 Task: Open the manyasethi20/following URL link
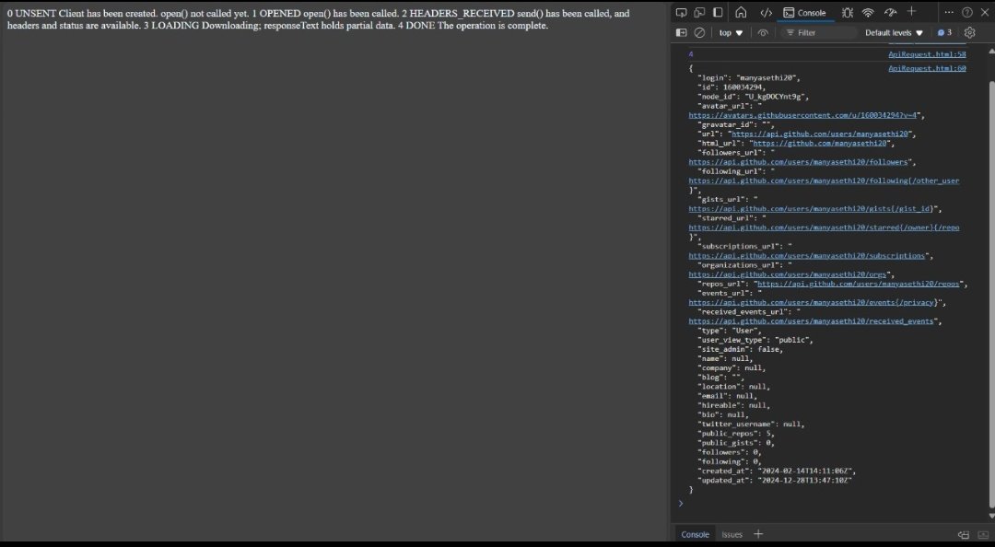[824, 180]
